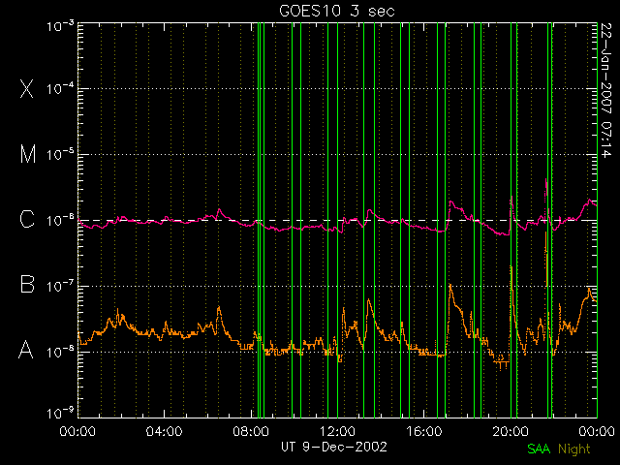Click the 10⁻⁶ y-axis tick label
Screen dimensions: 620x465
60,220
